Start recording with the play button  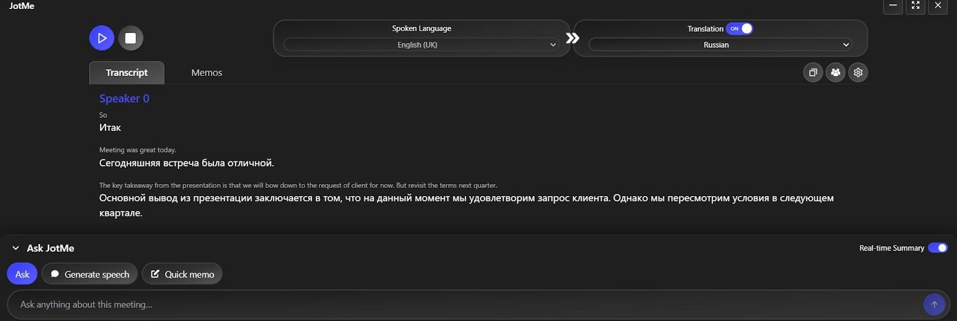point(102,38)
